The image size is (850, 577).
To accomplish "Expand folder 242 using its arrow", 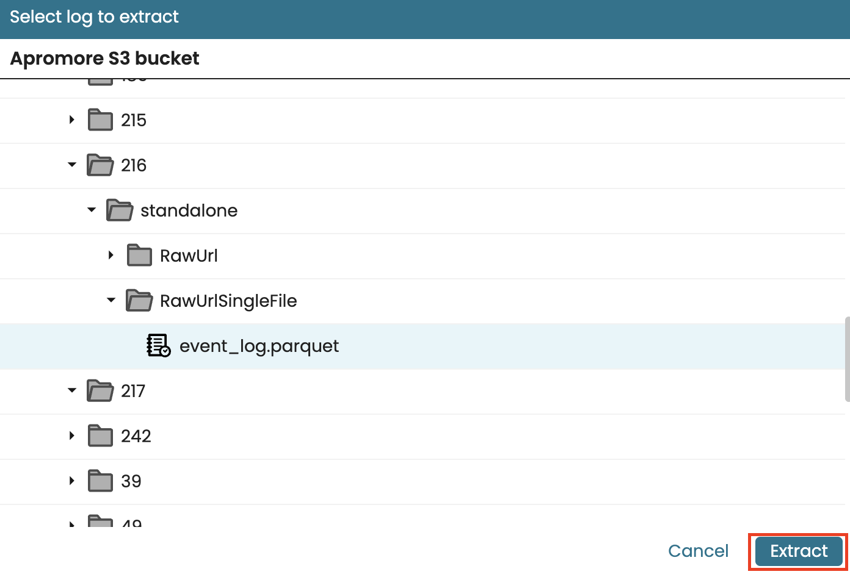I will 72,436.
